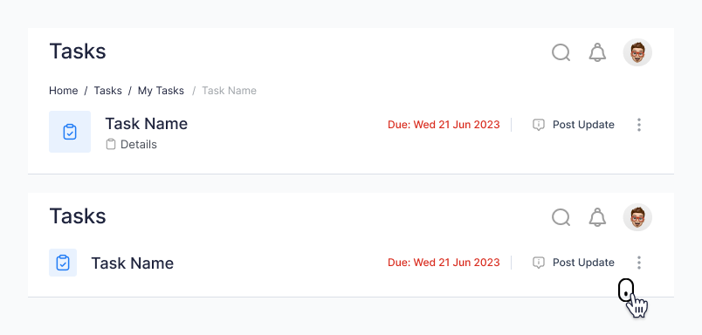Click Post Update in the compact task row
702x335 pixels.
(x=583, y=263)
